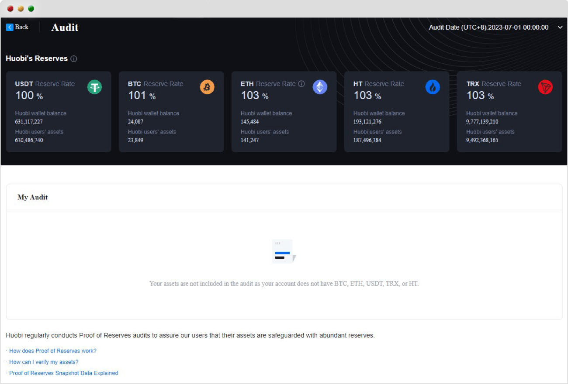Click the Tether USDT coin icon
This screenshot has height=384, width=568.
[x=94, y=87]
